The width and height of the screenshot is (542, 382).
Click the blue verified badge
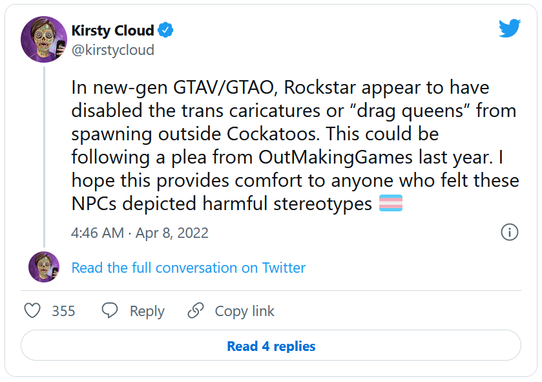click(x=166, y=30)
